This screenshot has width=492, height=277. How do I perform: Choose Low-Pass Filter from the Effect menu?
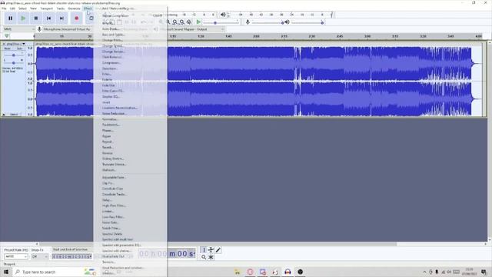pyautogui.click(x=130, y=217)
